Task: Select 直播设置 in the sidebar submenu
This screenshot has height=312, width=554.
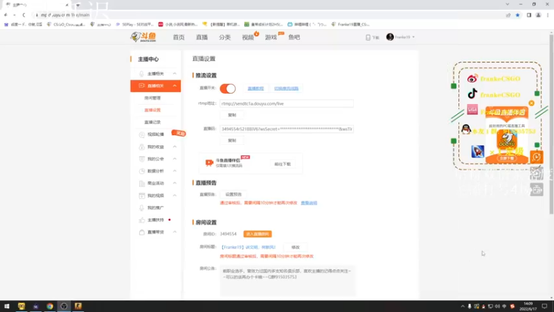Action: coord(152,110)
